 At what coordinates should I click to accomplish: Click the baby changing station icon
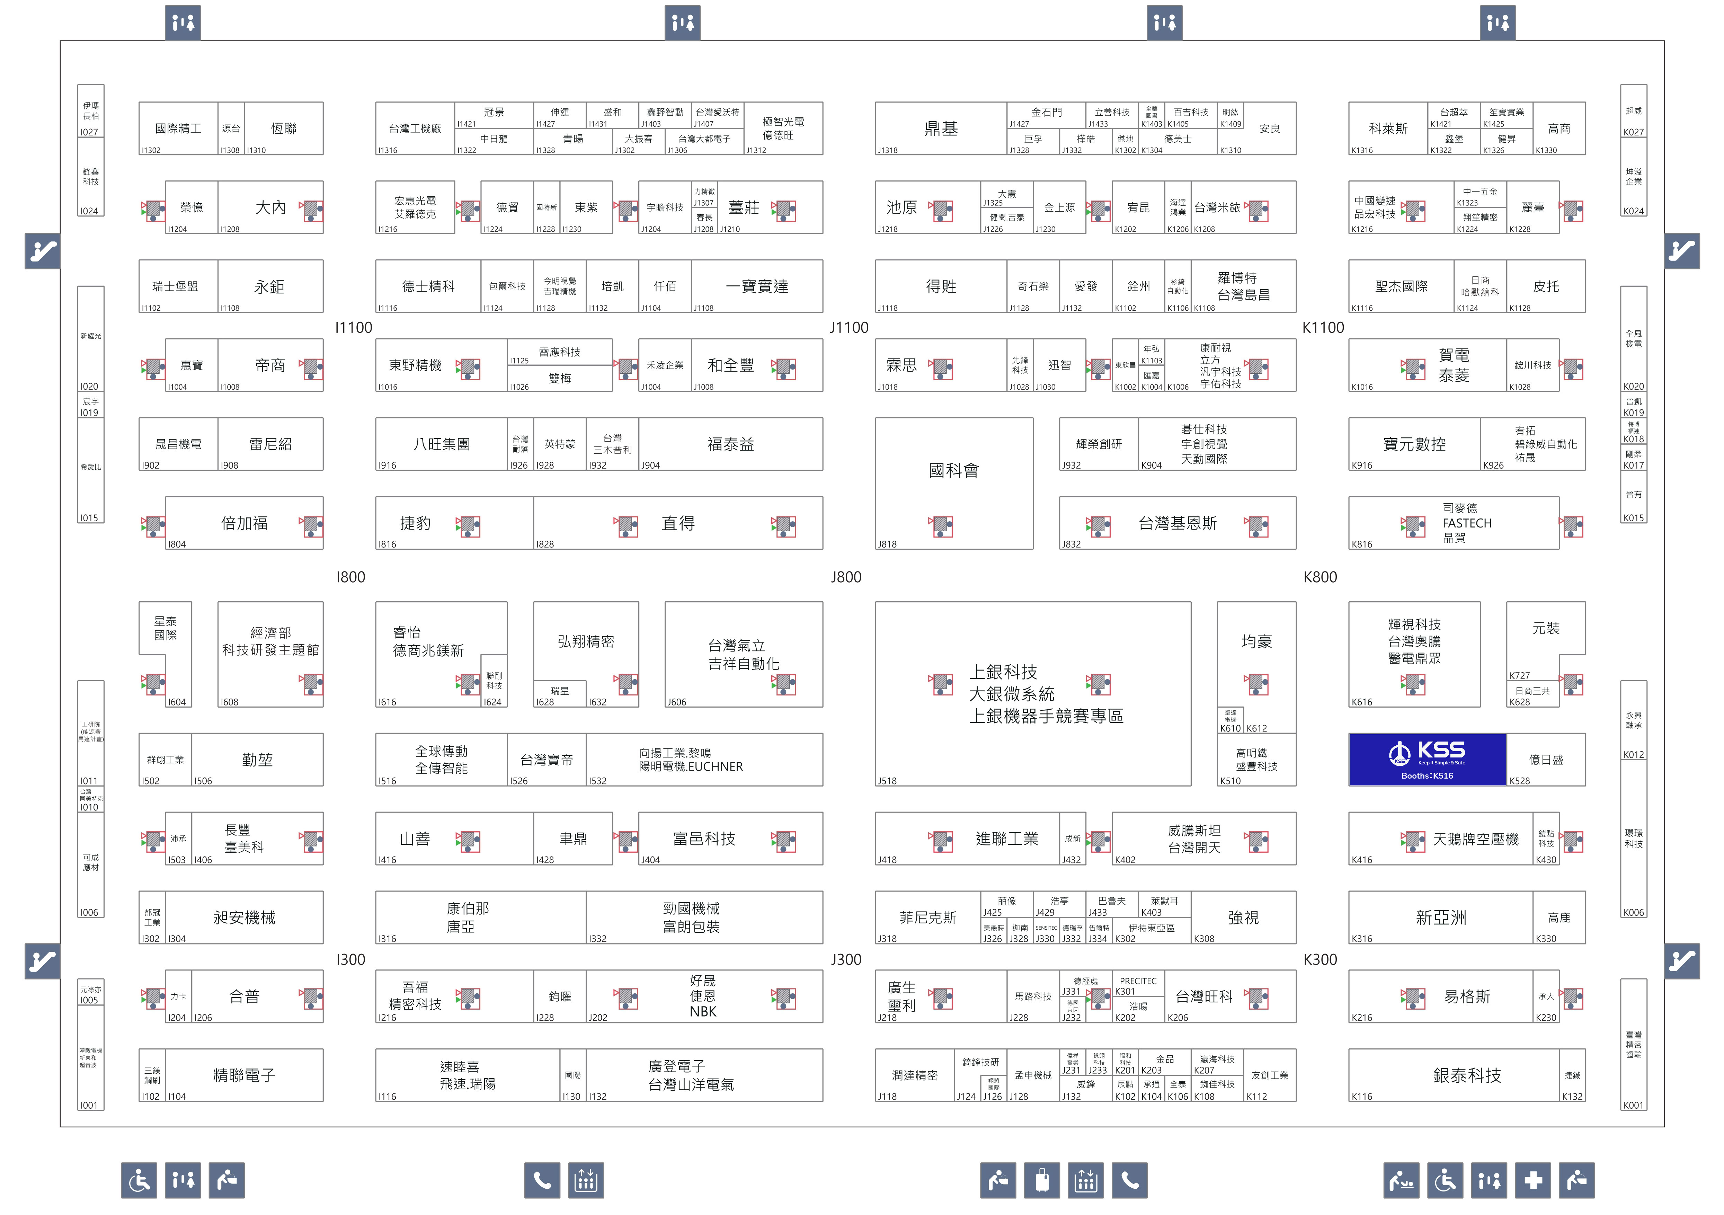tap(1401, 1180)
